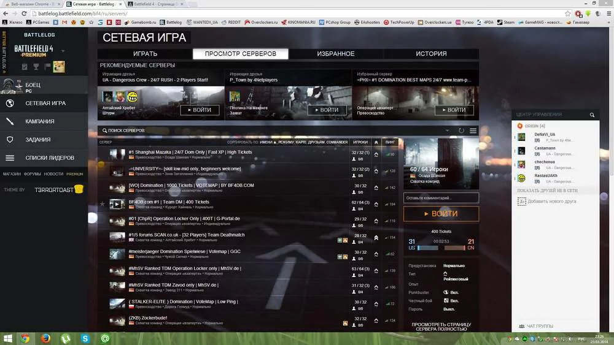Screen dimensions: 614x345
Task: Sort servers by РЕЖИМУ
Action: [286, 142]
